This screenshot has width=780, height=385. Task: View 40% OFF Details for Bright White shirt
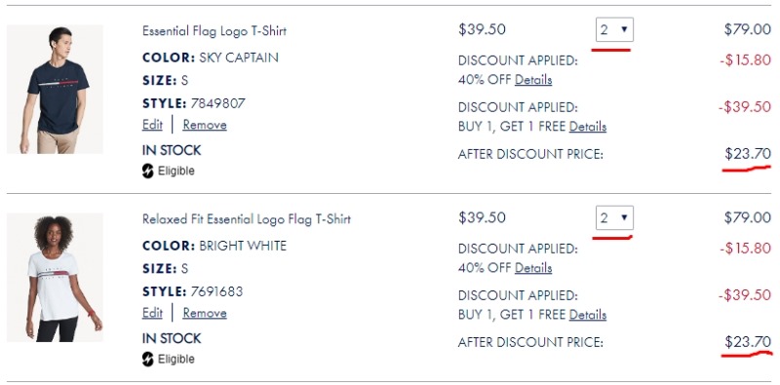click(x=533, y=268)
